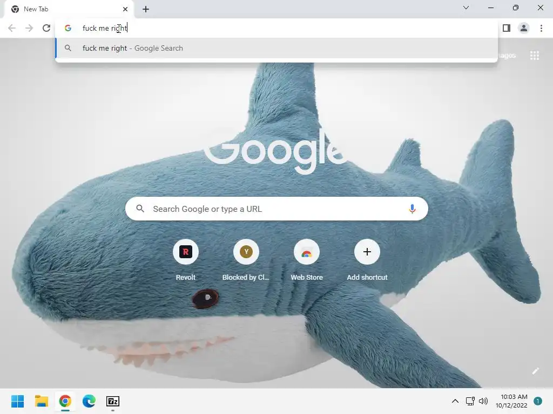The image size is (553, 414).
Task: Open the clock showing 10:03 AM
Action: [x=511, y=401]
